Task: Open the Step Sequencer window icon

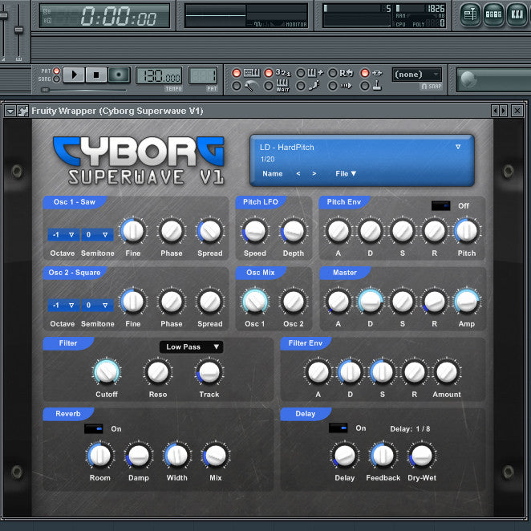Action: [x=493, y=14]
